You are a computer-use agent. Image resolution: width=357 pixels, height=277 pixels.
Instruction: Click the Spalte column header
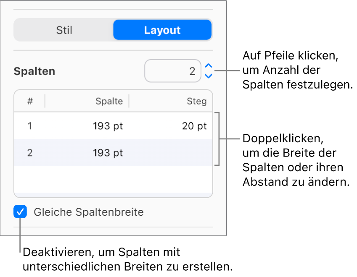pos(109,101)
